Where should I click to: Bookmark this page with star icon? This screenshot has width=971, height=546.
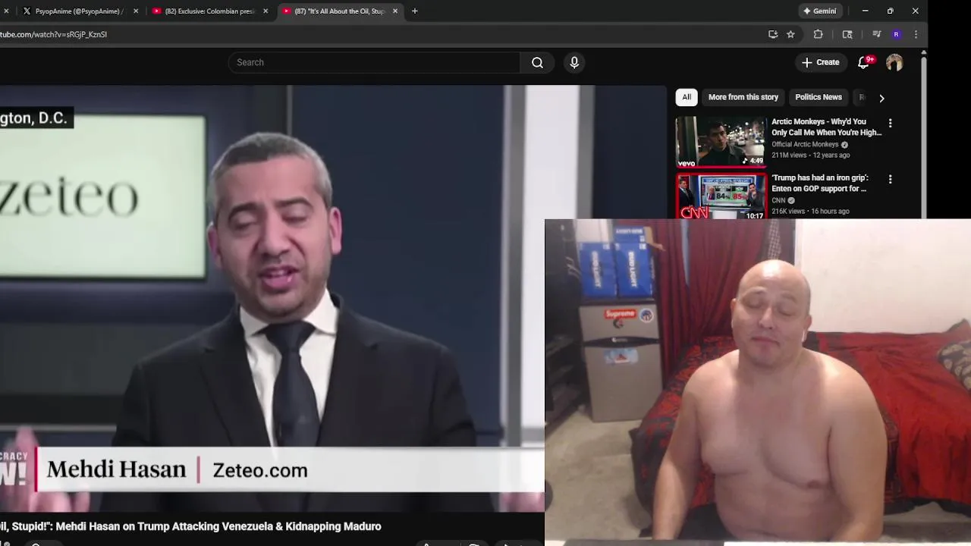[x=790, y=34]
